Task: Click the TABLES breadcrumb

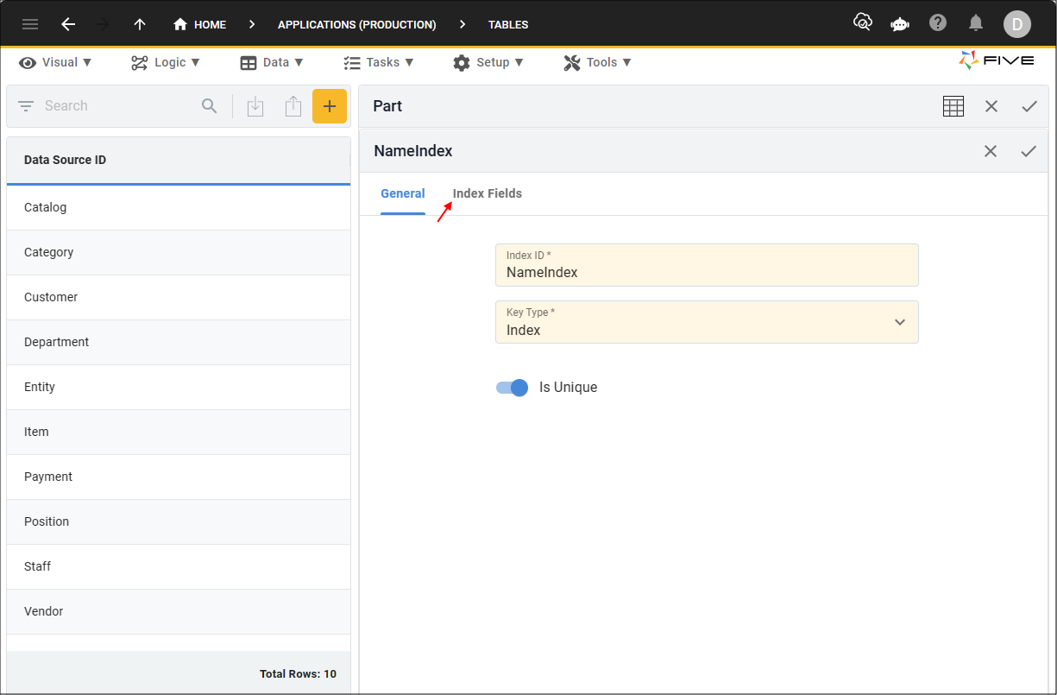Action: pos(508,24)
